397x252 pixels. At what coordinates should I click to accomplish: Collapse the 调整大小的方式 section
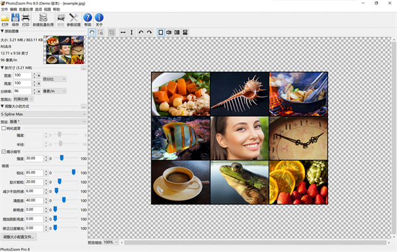(2, 106)
